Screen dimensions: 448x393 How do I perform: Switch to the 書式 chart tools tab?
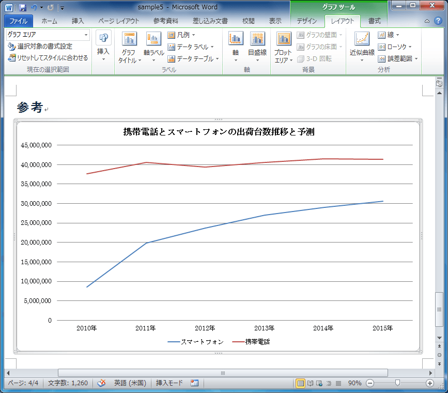pyautogui.click(x=375, y=21)
